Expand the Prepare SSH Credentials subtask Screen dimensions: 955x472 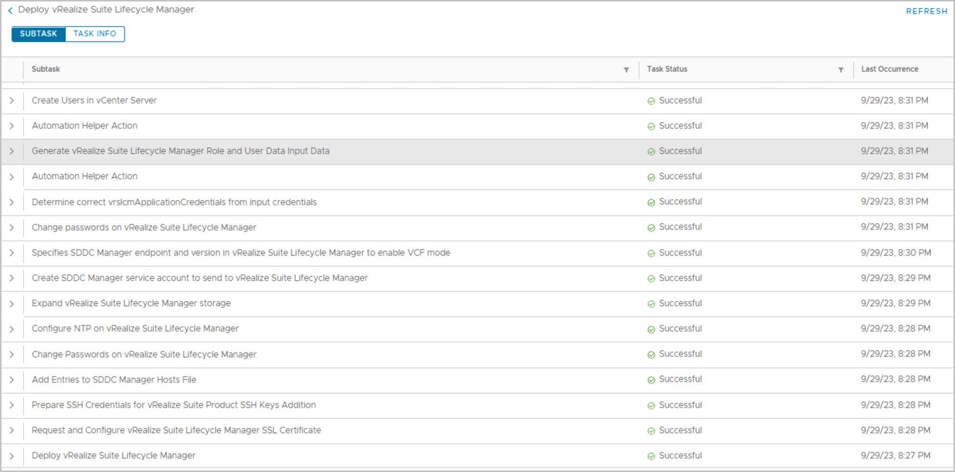point(12,405)
